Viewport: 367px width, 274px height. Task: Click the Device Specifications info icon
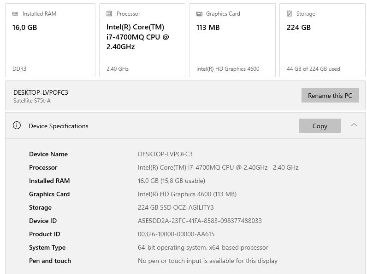click(x=17, y=126)
